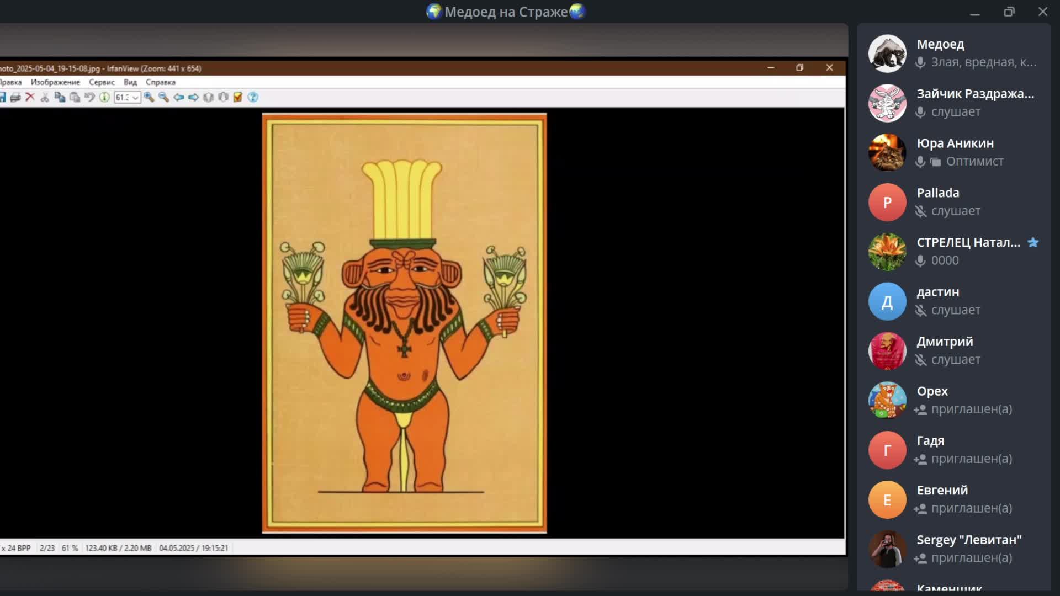Minimize the IrfanView window
Viewport: 1060px width, 596px height.
(771, 68)
